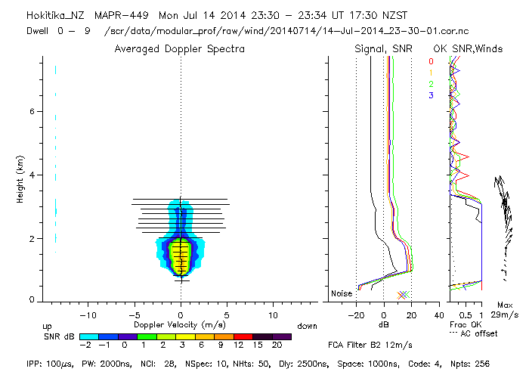The image size is (529, 378).
Task: Click the blue beam label 3
Action: 431,95
